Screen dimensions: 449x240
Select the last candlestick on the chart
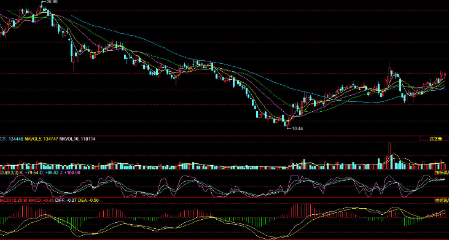click(445, 75)
